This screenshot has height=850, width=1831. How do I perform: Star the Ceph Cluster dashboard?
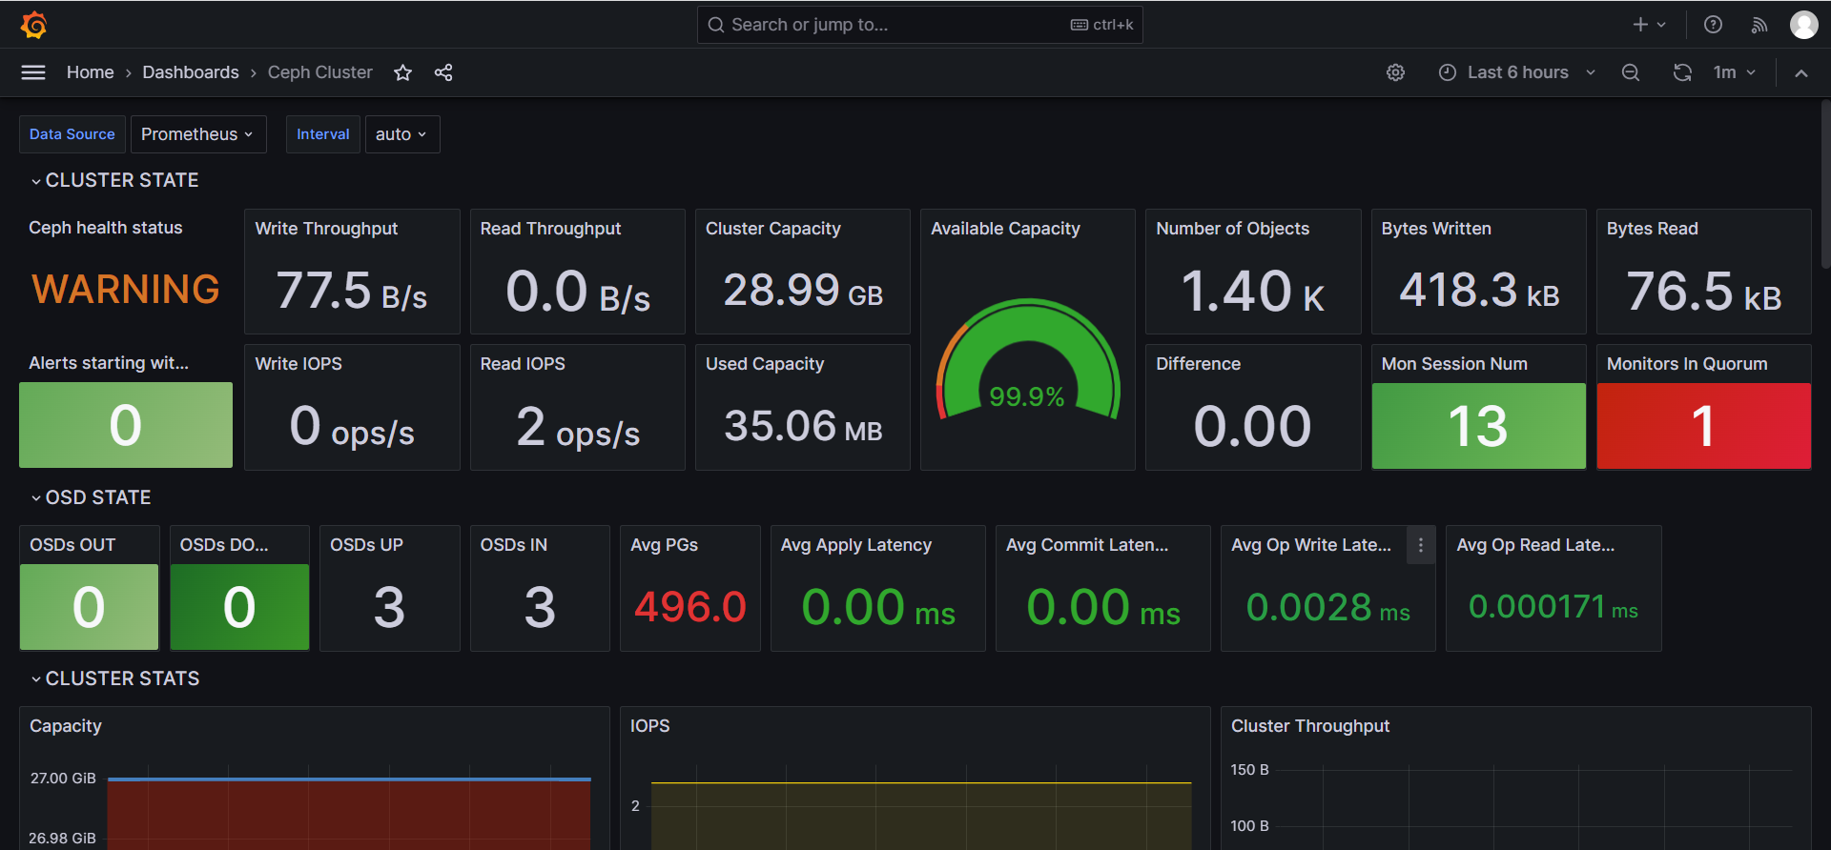pyautogui.click(x=402, y=72)
